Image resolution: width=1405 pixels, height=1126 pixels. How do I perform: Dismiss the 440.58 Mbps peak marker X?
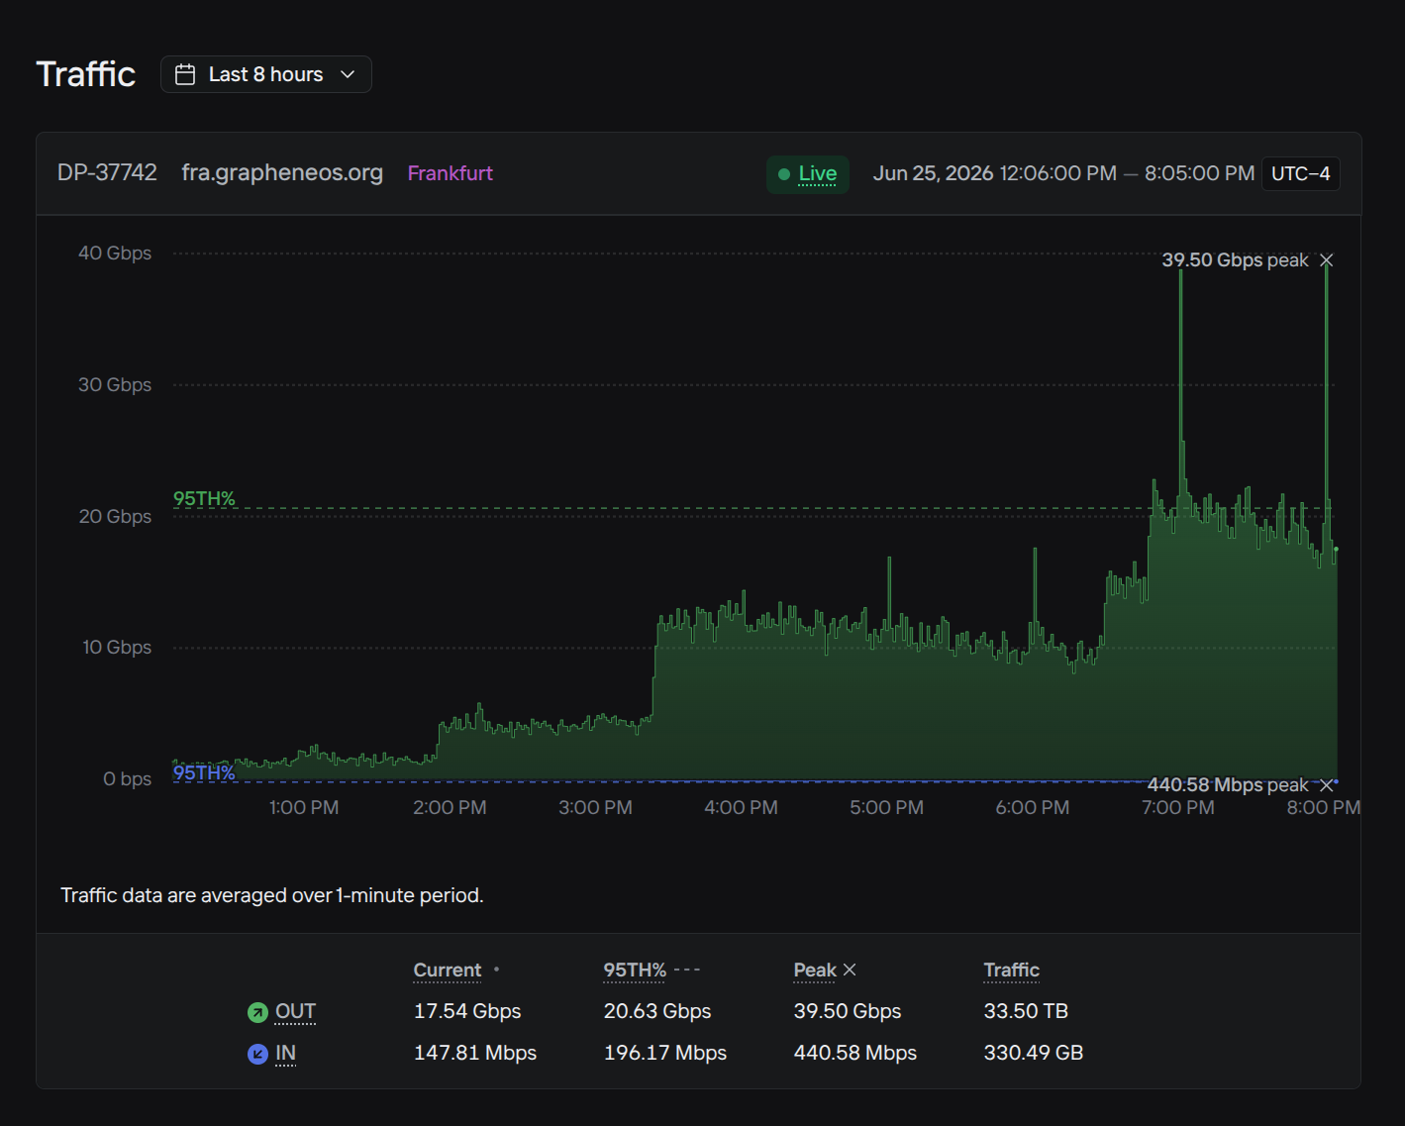click(1327, 785)
